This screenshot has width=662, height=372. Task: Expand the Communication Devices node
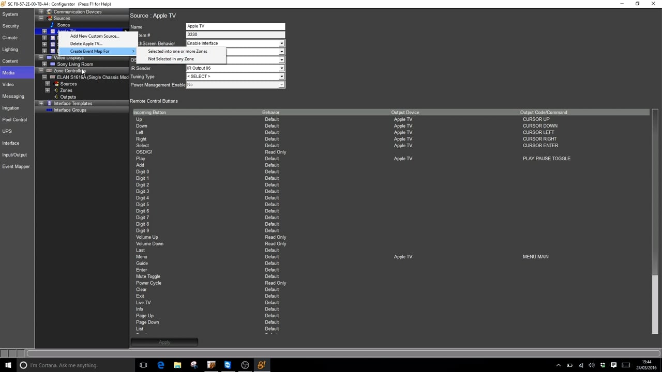tap(41, 12)
